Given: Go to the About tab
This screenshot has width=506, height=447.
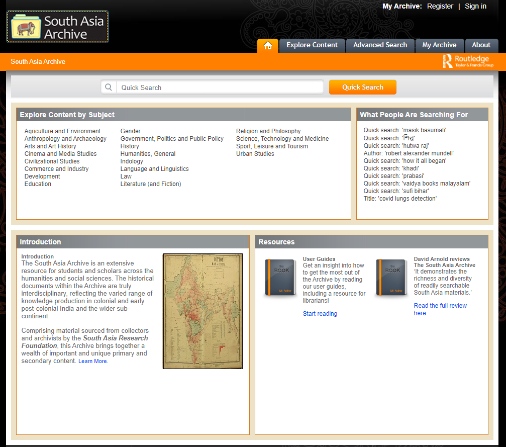Looking at the screenshot, I should [481, 45].
